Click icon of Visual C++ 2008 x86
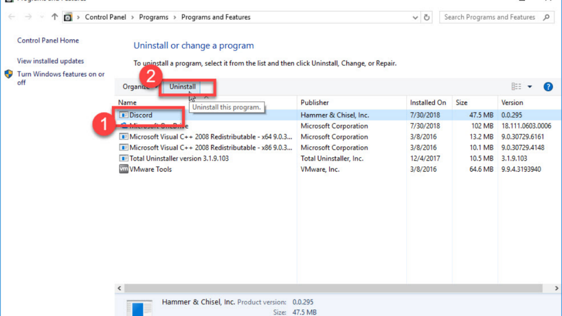 tap(123, 147)
